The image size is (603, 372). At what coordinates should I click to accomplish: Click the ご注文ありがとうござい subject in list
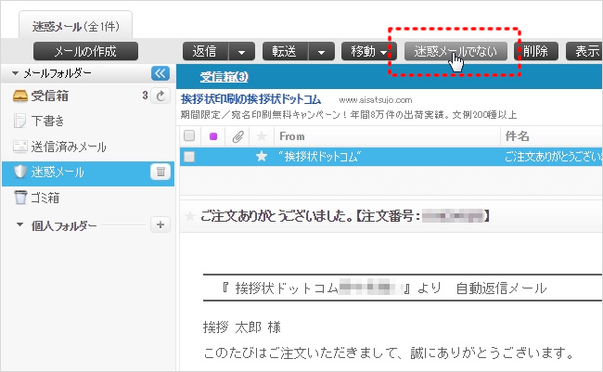553,157
